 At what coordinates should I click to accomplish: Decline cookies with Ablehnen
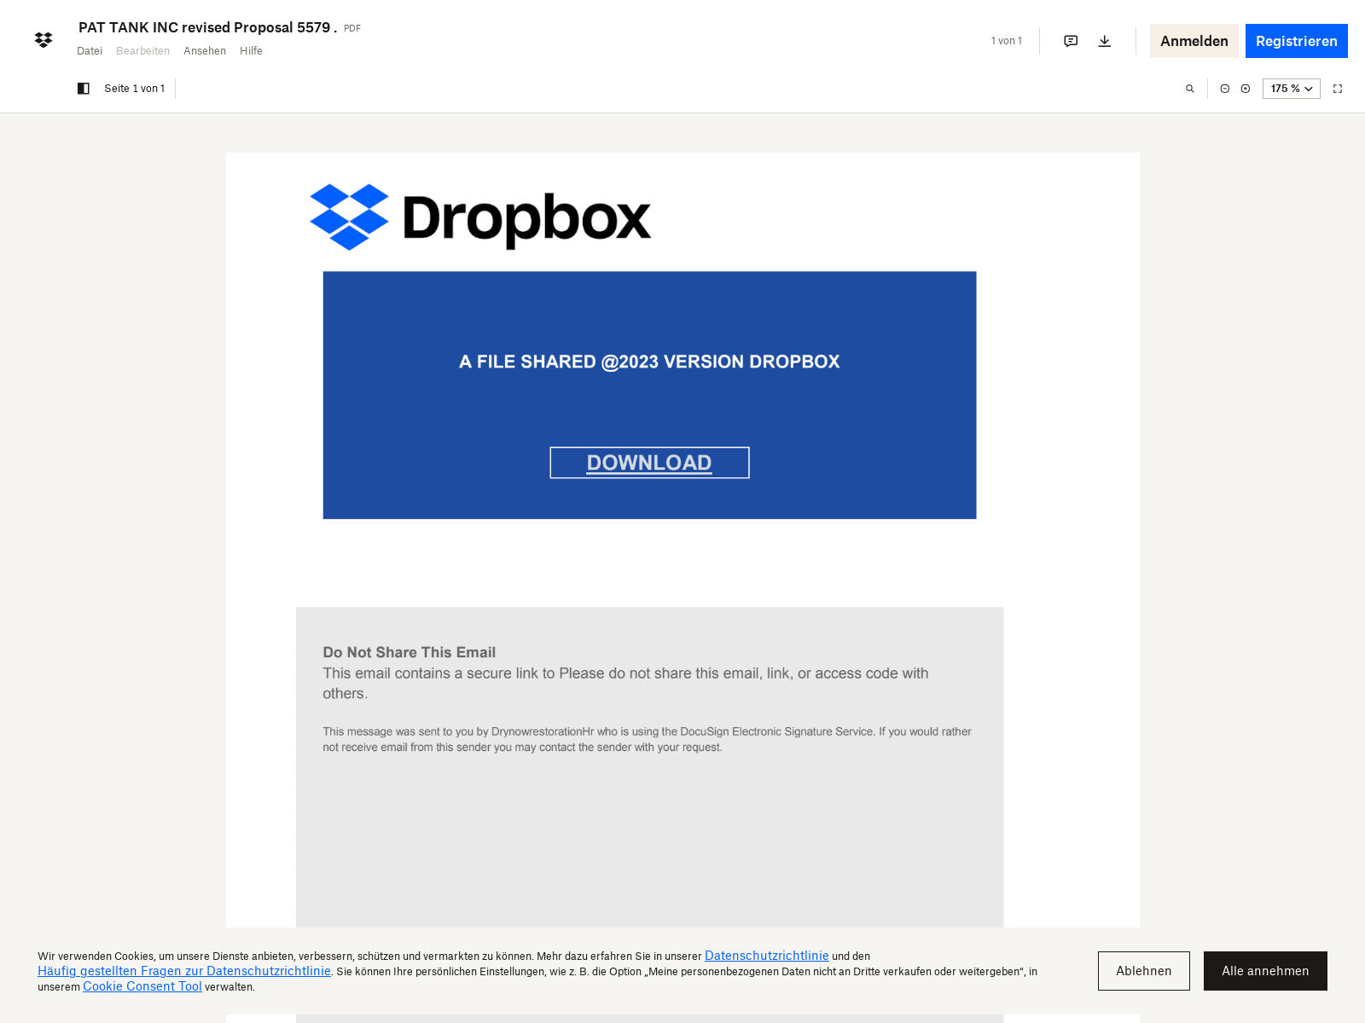(1144, 971)
